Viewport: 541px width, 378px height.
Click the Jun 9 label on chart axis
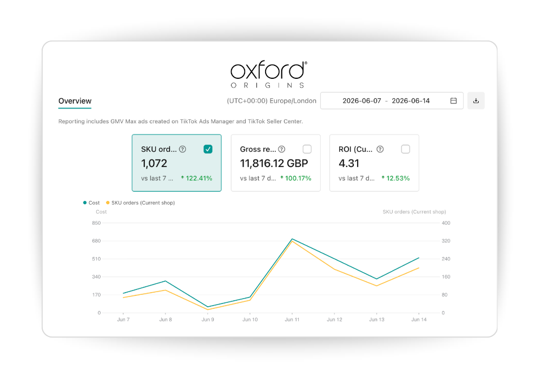(208, 320)
